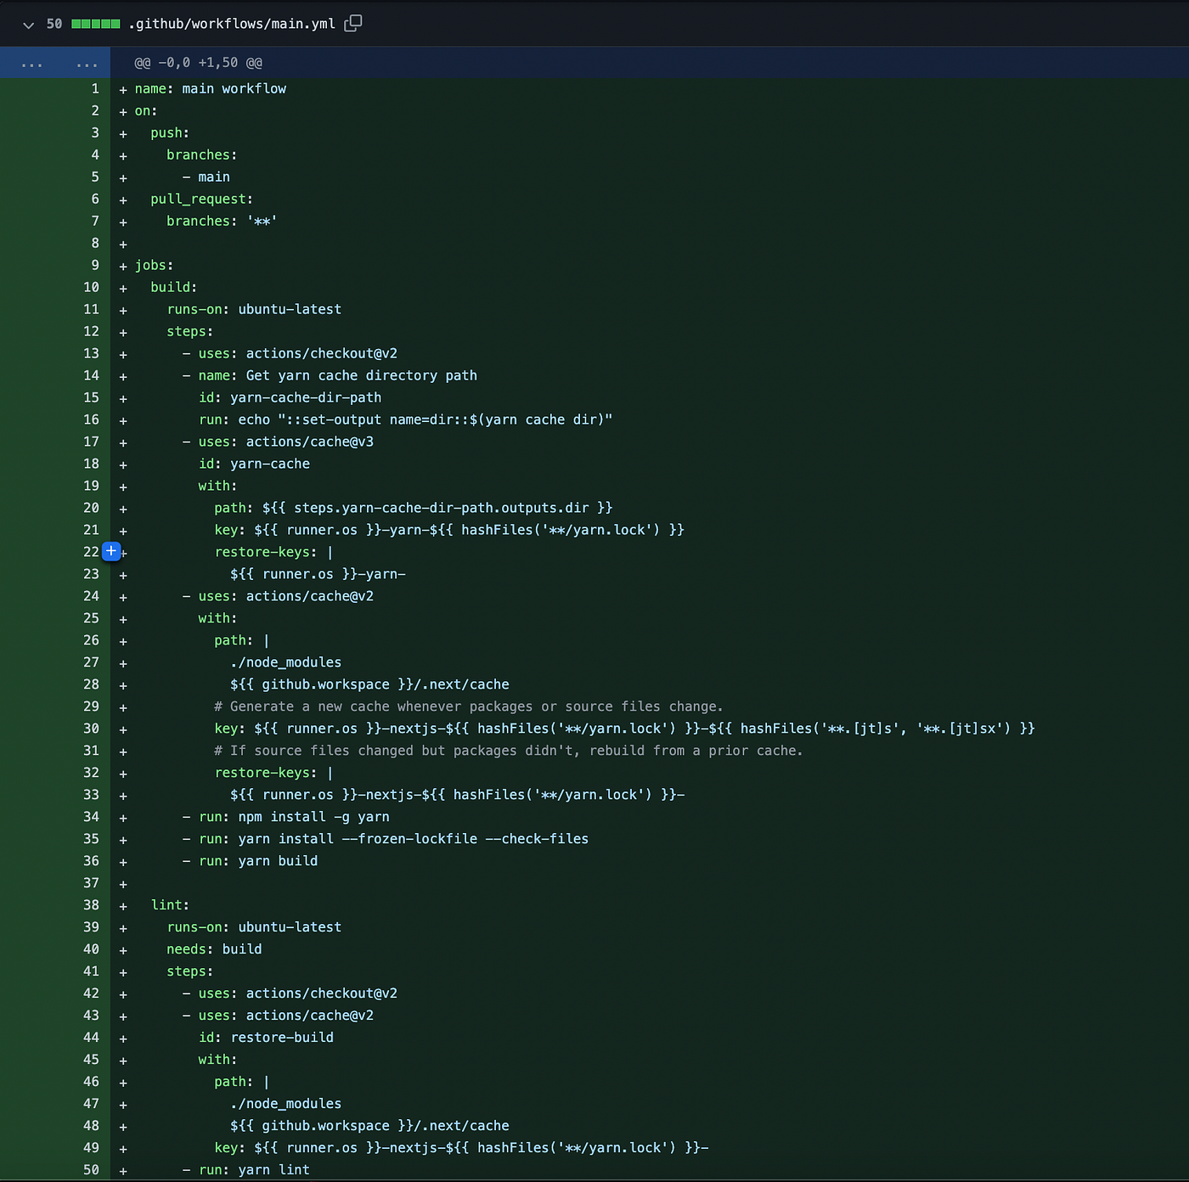Image resolution: width=1189 pixels, height=1182 pixels.
Task: Select line number 13
Action: (92, 353)
